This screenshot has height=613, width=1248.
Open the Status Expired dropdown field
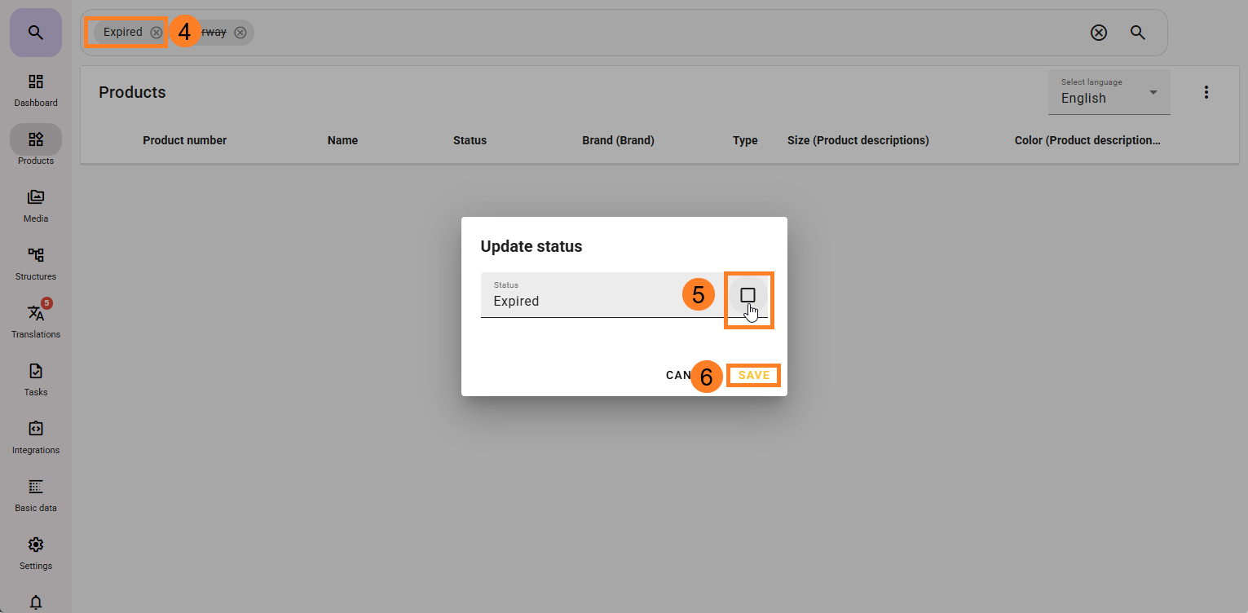[x=599, y=295]
